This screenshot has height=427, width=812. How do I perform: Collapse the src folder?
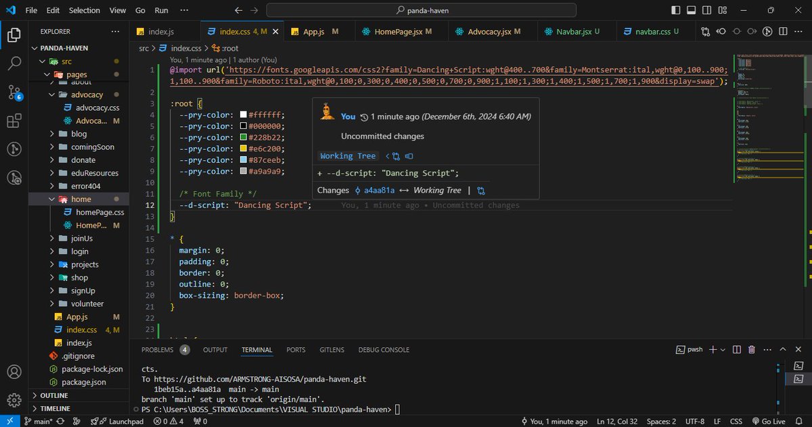(x=78, y=61)
